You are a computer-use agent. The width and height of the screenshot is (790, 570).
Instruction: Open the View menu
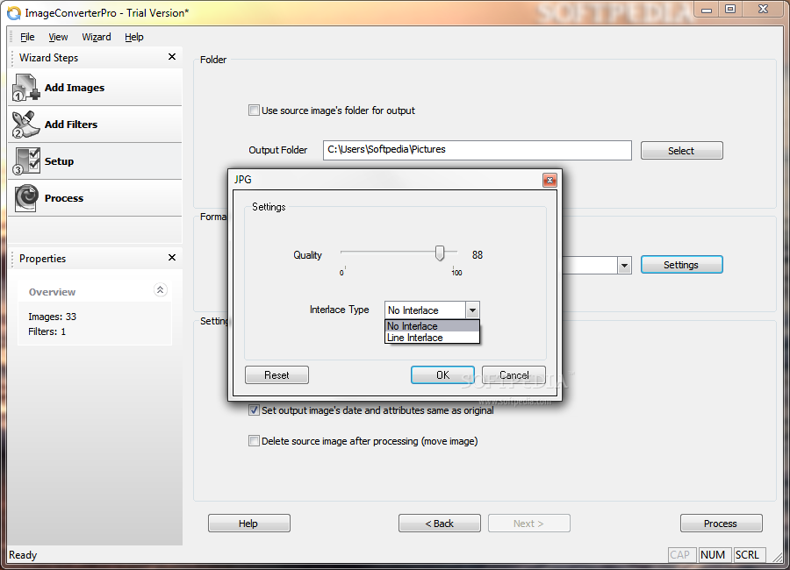coord(58,37)
